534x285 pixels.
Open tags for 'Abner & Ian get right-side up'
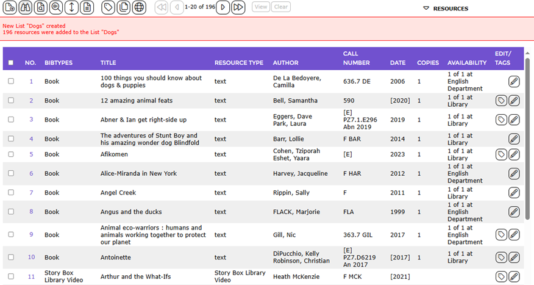coord(501,120)
